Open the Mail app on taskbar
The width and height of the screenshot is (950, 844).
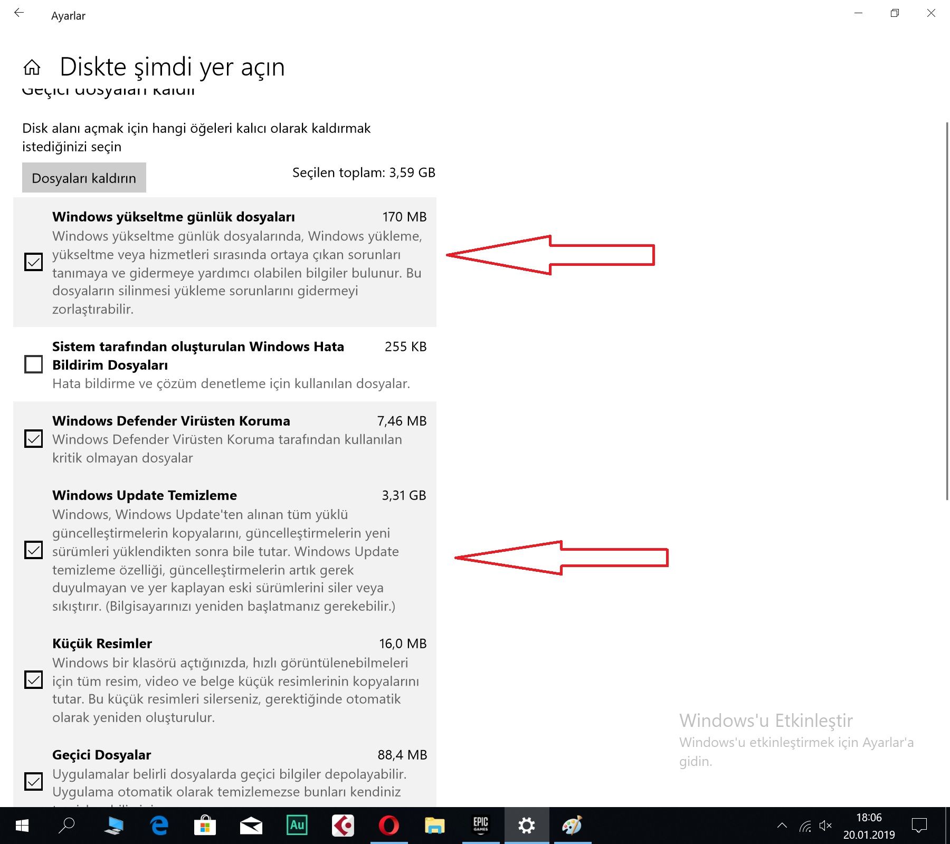(x=251, y=826)
